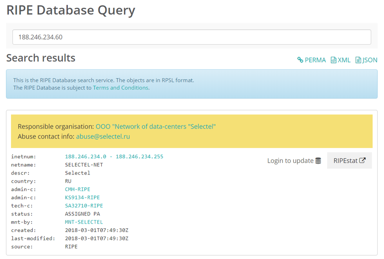The height and width of the screenshot is (259, 384).
Task: Open the SA32710-RIPE tech contact
Action: [x=84, y=205]
